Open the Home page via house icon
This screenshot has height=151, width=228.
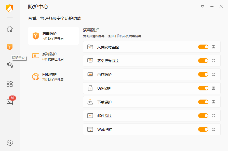9,29
